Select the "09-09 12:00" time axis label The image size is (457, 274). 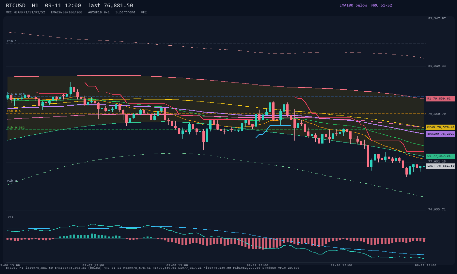coord(258,265)
